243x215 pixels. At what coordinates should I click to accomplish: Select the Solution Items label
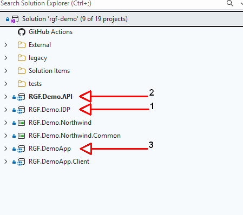click(x=49, y=71)
